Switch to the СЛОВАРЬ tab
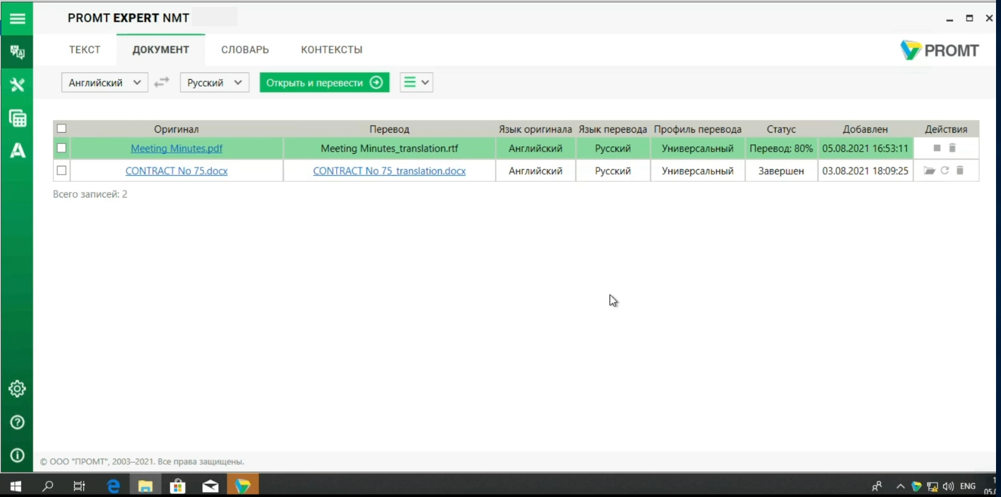The width and height of the screenshot is (1001, 497). (245, 50)
